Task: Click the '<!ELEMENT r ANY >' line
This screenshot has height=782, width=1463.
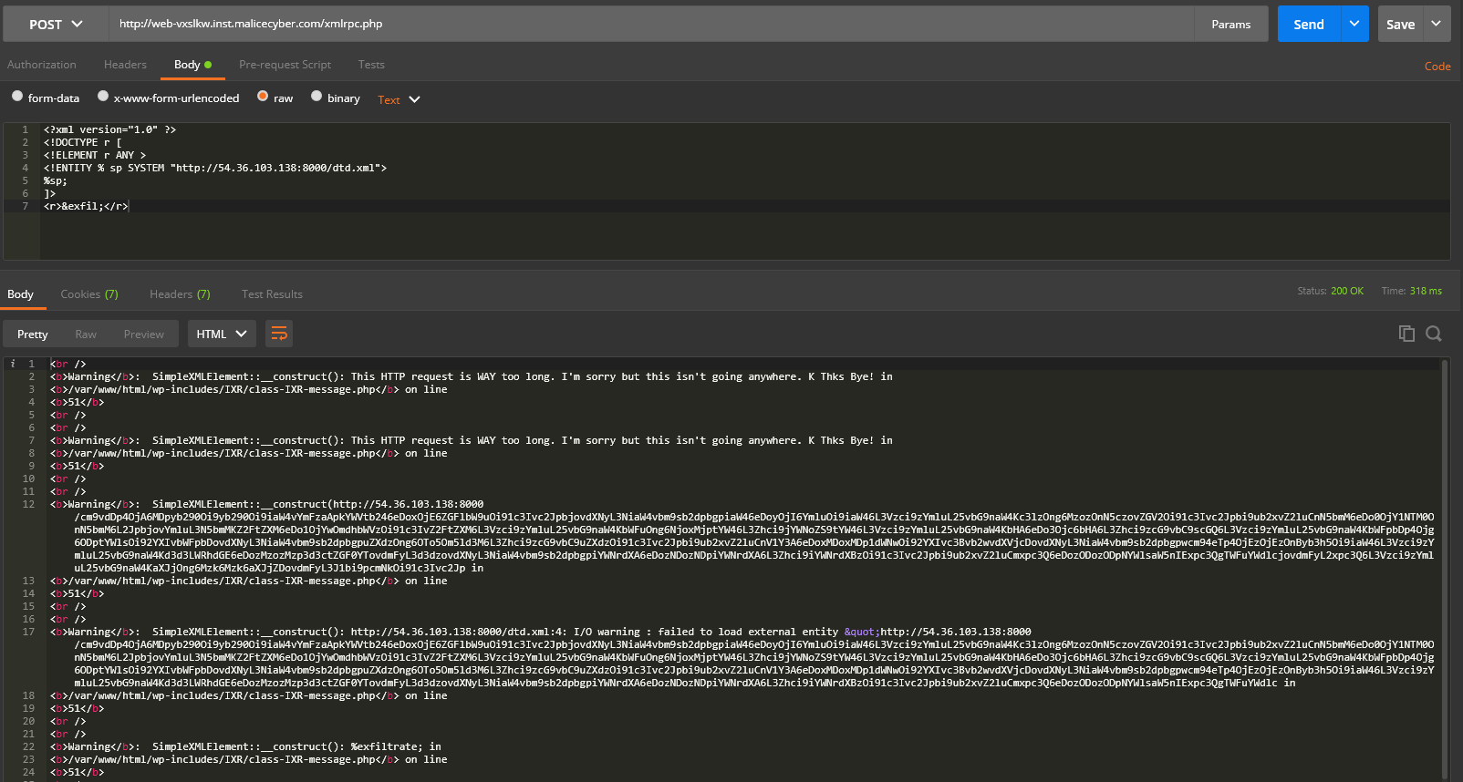Action: 94,155
